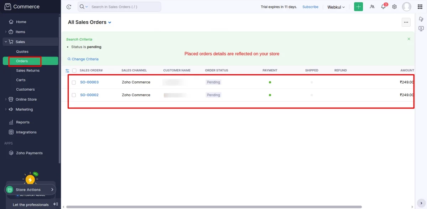Viewport: 427px width, 209px height.
Task: Click the ORDER STATUS column header
Action: coord(216,70)
